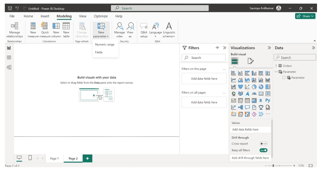The height and width of the screenshot is (172, 325).
Task: Open the Linguistic schema dropdown
Action: (169, 30)
